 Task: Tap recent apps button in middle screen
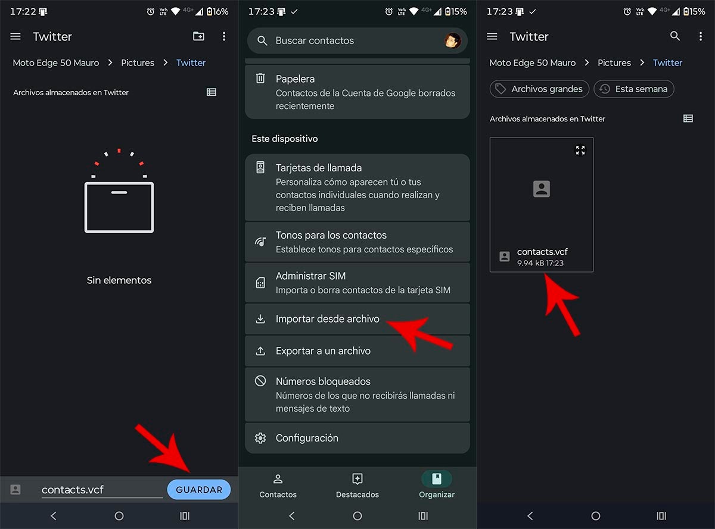tap(423, 516)
